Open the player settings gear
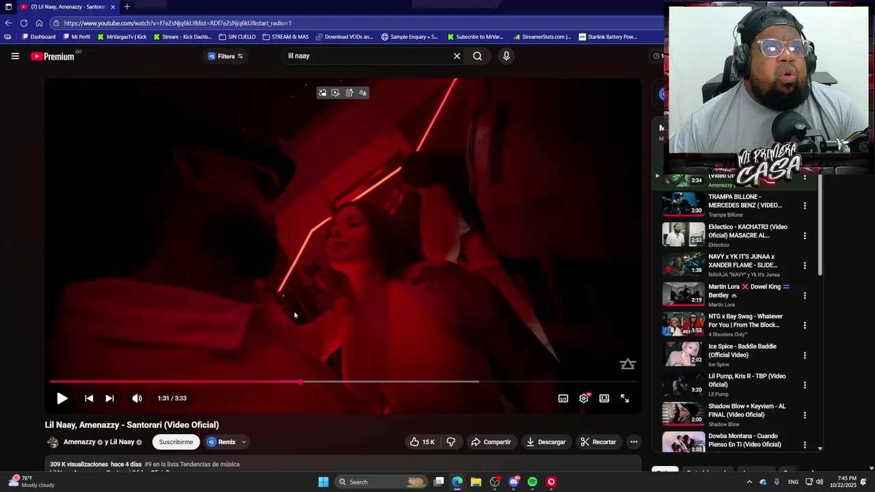Image resolution: width=875 pixels, height=492 pixels. [584, 398]
